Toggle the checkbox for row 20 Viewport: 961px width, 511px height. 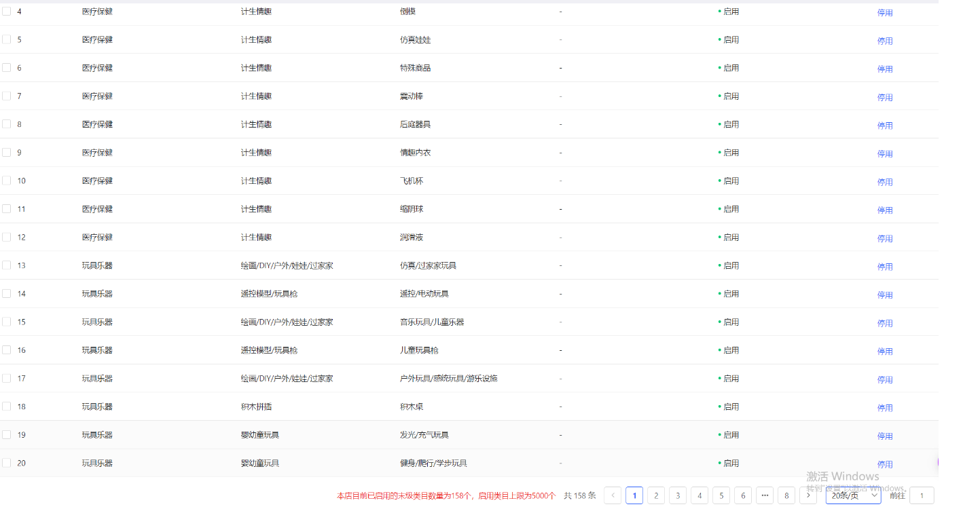(7, 463)
